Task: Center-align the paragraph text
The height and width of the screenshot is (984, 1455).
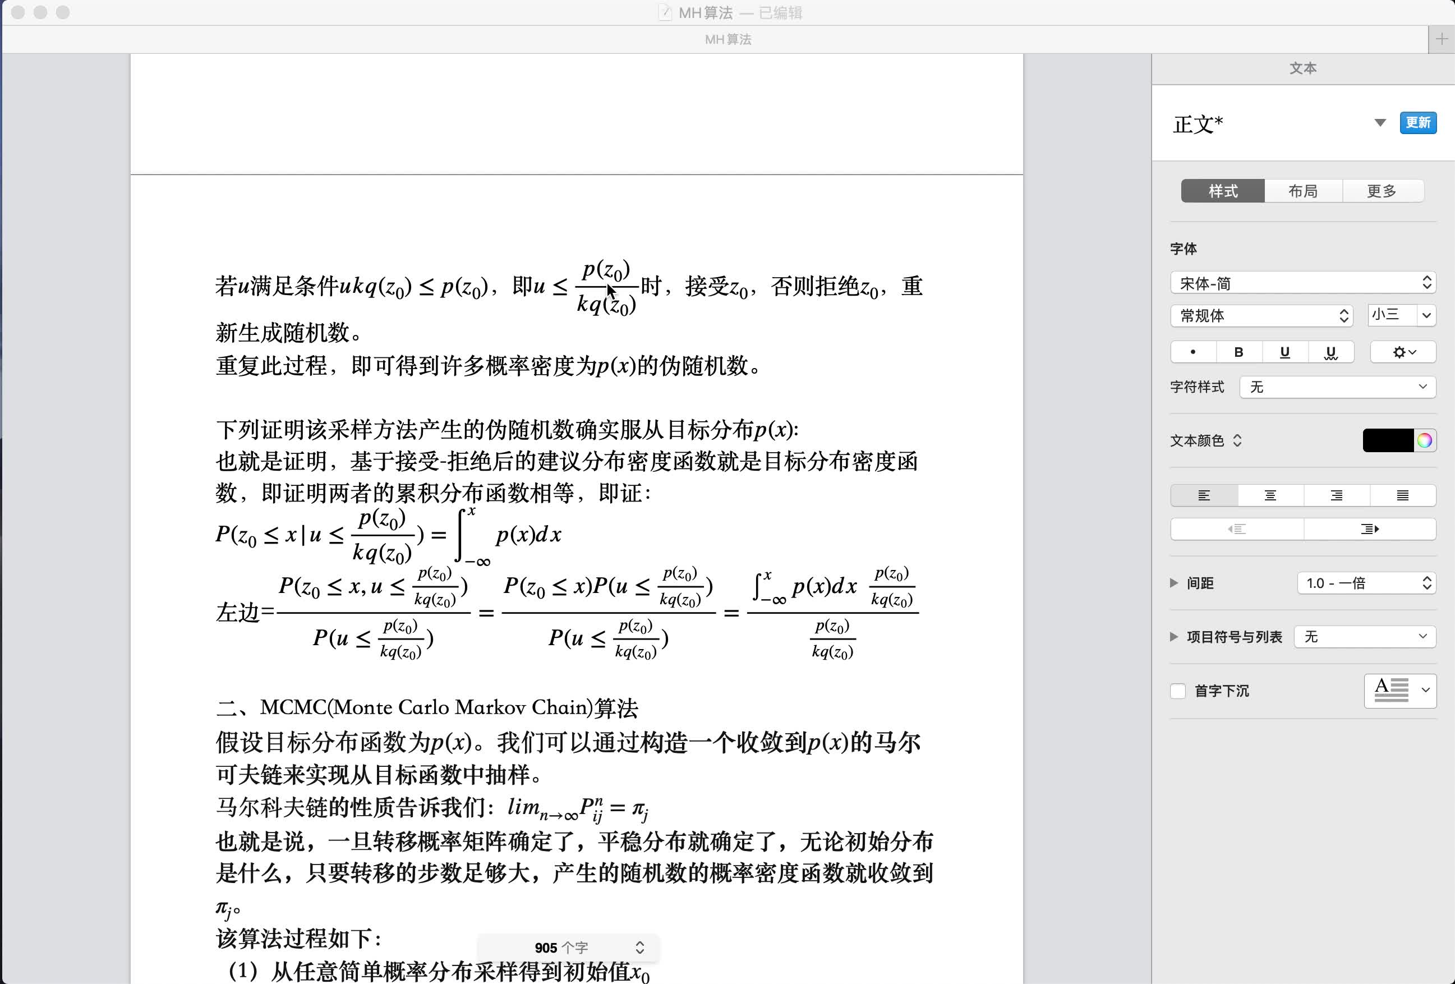Action: (x=1270, y=495)
